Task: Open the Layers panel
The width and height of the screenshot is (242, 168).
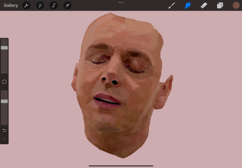Action: pyautogui.click(x=220, y=5)
